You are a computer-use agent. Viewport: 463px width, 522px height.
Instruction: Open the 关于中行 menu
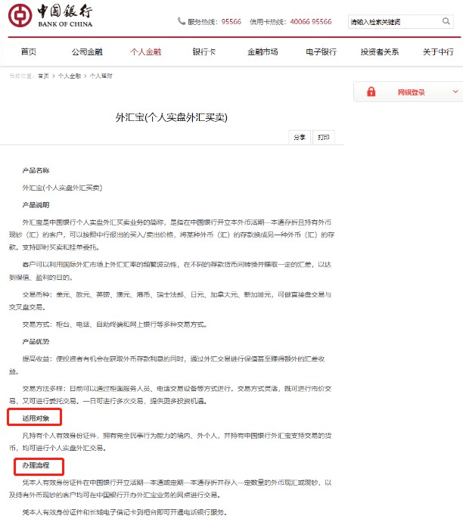[x=438, y=52]
